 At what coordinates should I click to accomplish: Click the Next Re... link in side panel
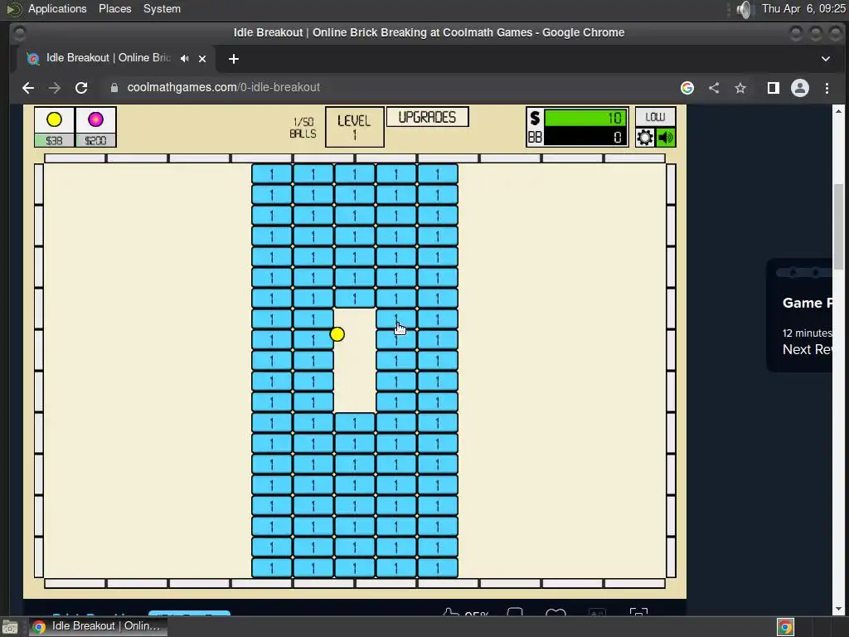[x=808, y=349]
